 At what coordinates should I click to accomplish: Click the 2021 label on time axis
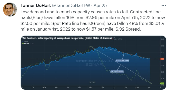pyautogui.click(x=44, y=88)
